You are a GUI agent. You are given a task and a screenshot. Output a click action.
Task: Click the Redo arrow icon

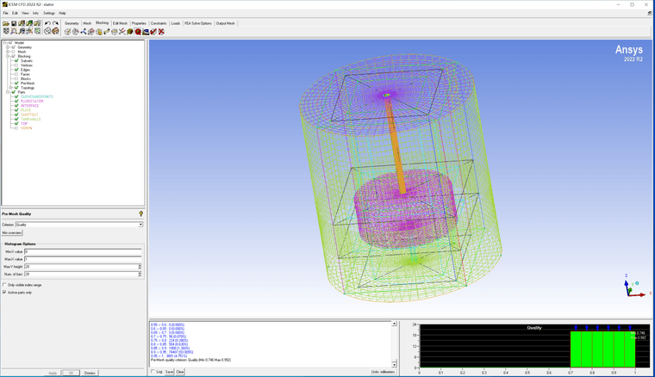pyautogui.click(x=55, y=23)
